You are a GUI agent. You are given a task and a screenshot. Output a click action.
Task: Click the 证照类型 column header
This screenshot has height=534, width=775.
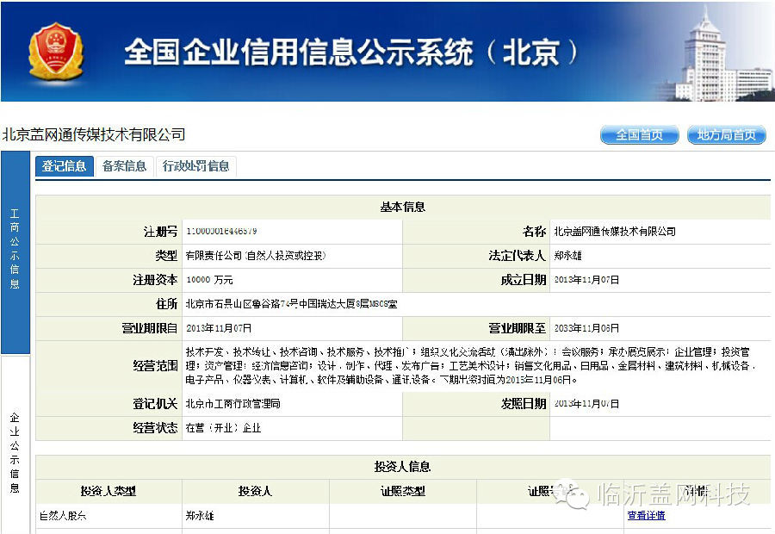(x=403, y=491)
